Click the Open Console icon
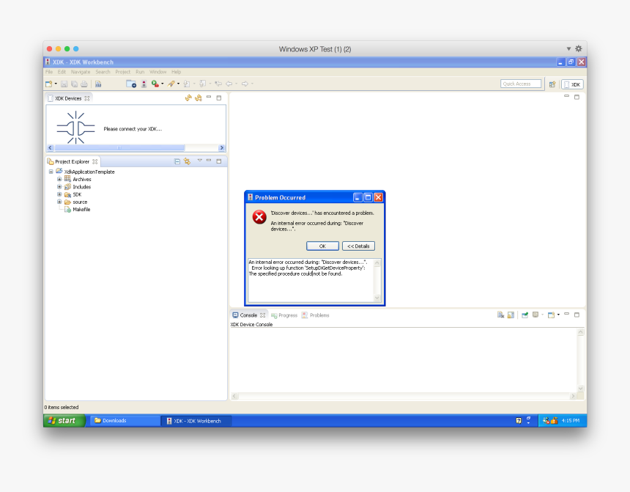The width and height of the screenshot is (630, 492). (x=551, y=315)
